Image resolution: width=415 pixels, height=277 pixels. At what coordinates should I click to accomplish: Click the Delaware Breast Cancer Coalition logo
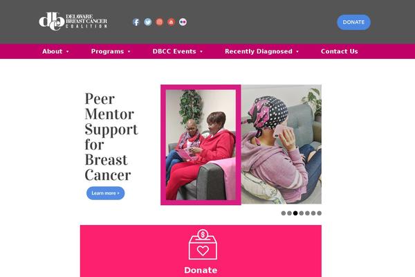click(73, 21)
